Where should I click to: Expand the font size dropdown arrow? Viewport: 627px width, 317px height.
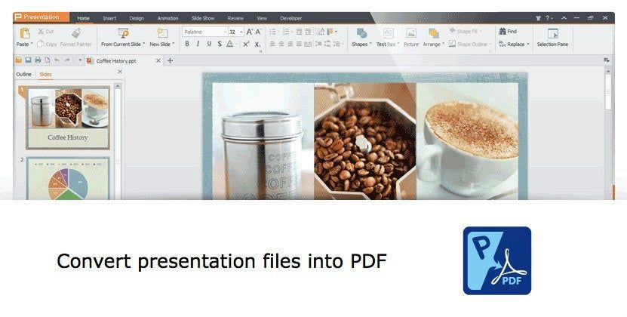pos(241,32)
